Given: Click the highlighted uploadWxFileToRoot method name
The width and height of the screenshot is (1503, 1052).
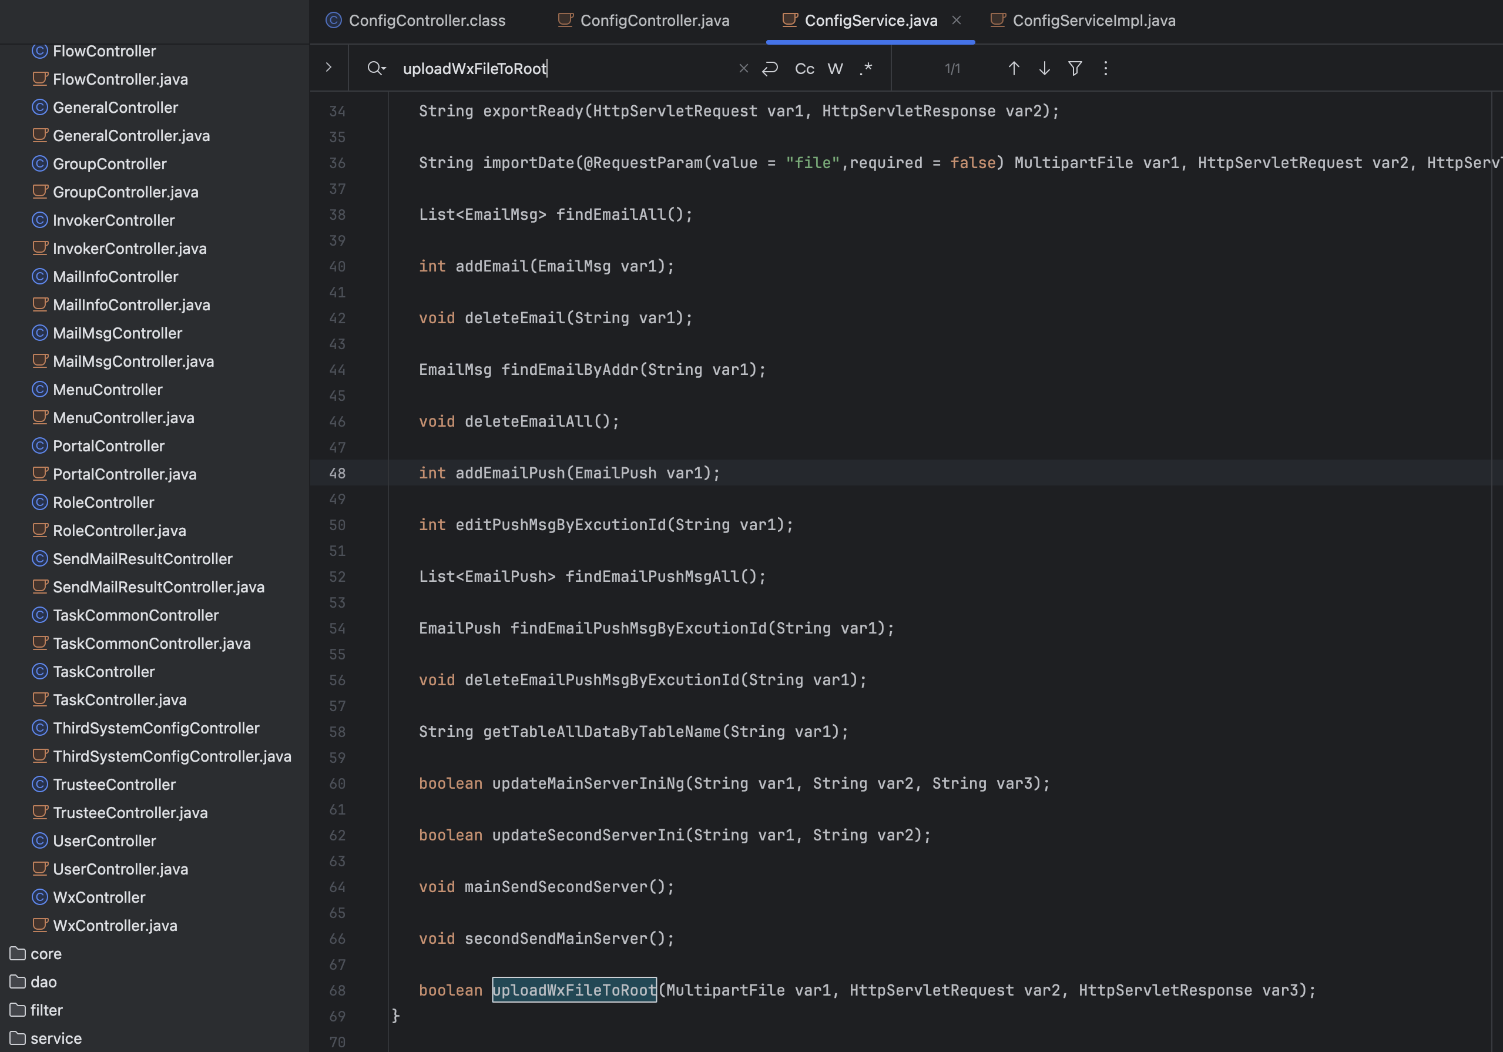Looking at the screenshot, I should click(574, 990).
